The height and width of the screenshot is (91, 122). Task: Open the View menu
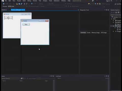14,1
